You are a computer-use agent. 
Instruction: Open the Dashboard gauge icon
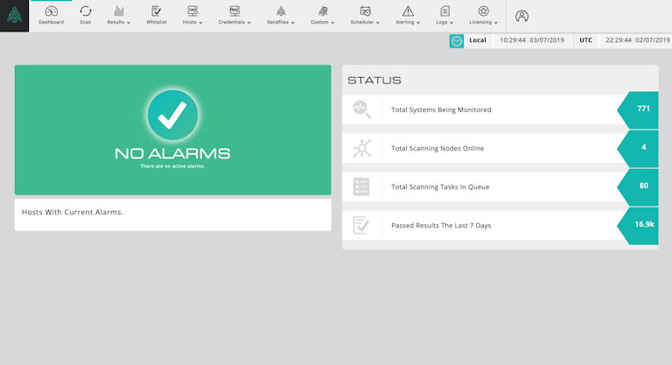coord(52,11)
